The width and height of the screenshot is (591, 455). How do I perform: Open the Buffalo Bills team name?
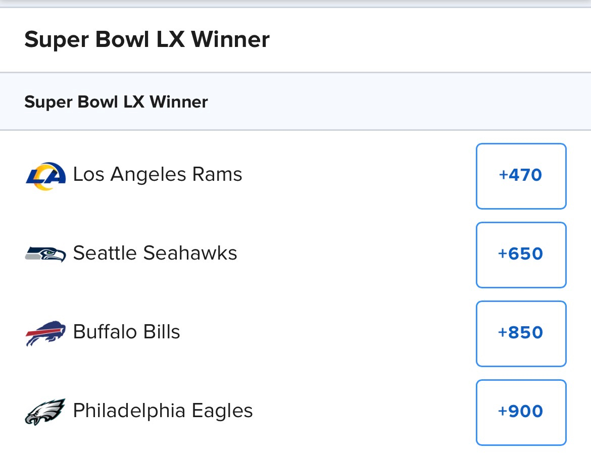pyautogui.click(x=126, y=332)
